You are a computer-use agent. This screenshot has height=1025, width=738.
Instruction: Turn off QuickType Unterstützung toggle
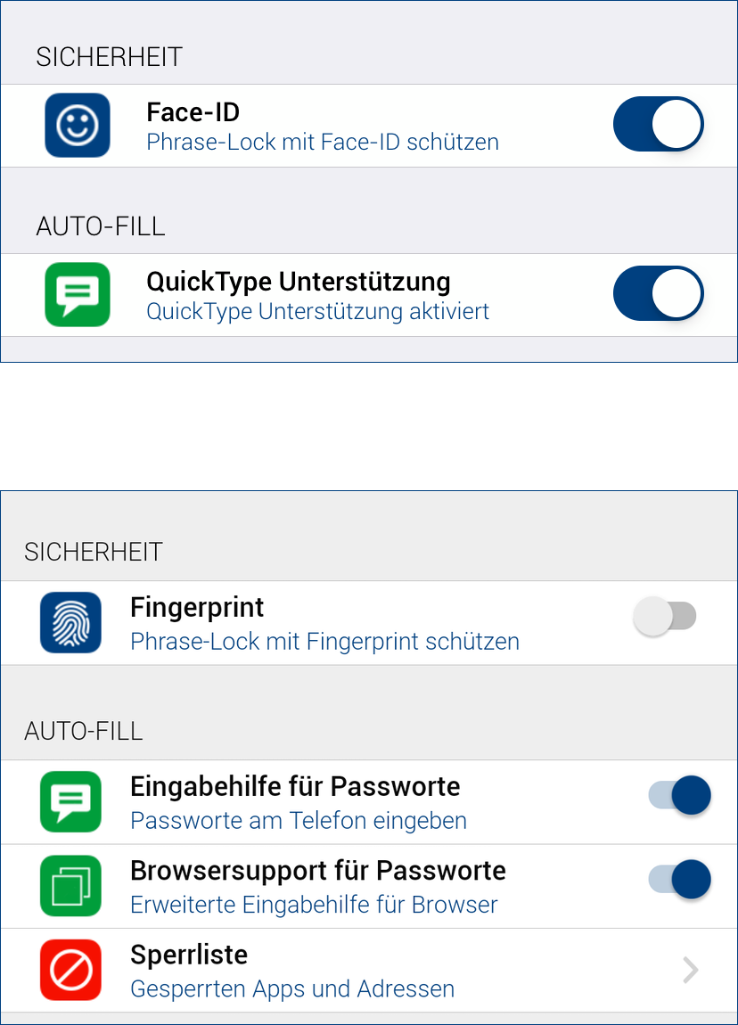658,294
